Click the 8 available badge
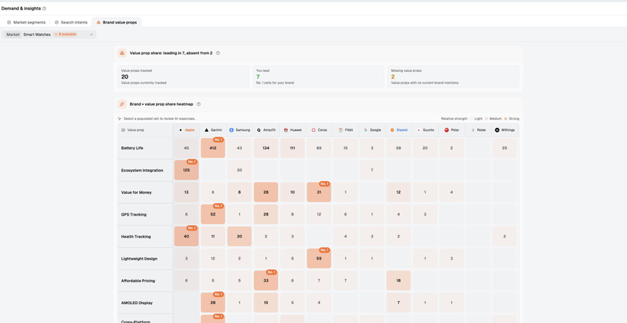627x323 pixels. pos(65,34)
